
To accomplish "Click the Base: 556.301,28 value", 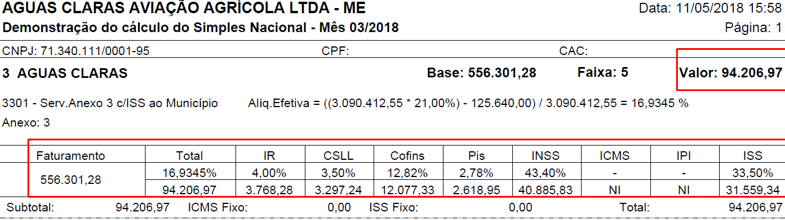I will point(482,73).
